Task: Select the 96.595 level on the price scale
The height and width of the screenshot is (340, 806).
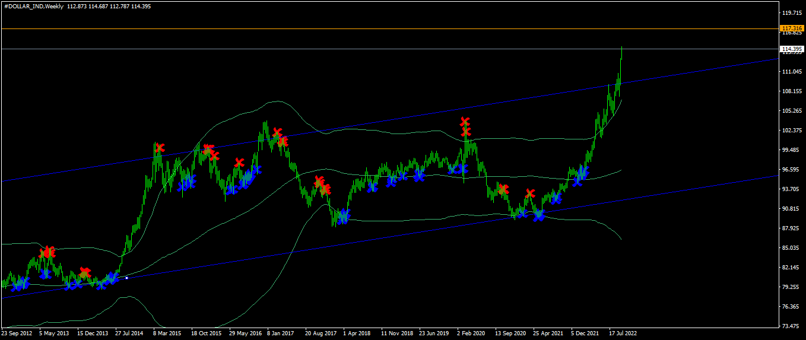Action: [x=792, y=170]
